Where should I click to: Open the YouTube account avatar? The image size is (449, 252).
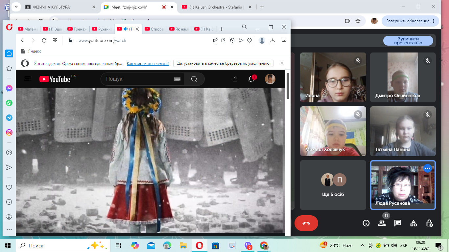(270, 79)
